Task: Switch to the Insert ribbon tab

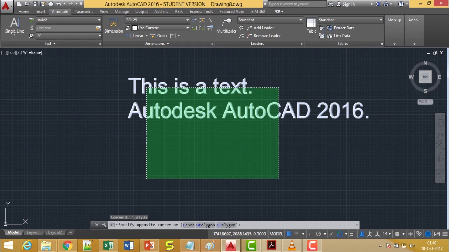Action: (40, 12)
